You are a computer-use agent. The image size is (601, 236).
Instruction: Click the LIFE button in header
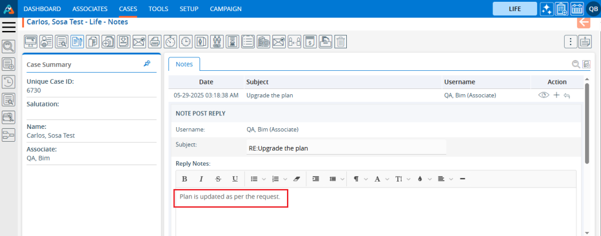(x=515, y=9)
